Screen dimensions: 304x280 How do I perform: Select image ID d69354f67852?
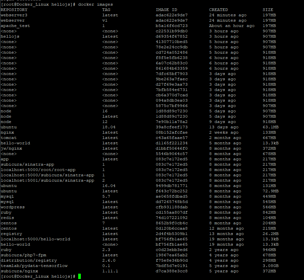172,36
